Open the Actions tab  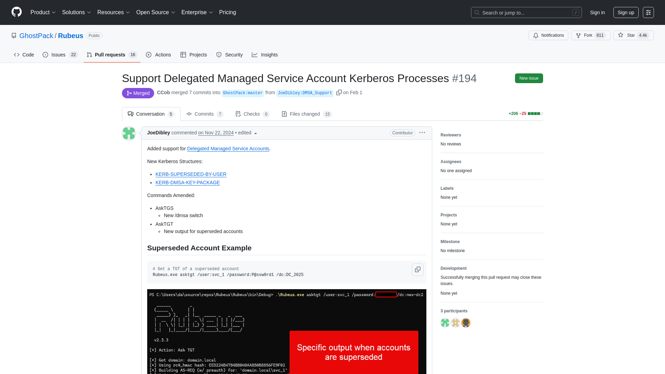pos(158,55)
